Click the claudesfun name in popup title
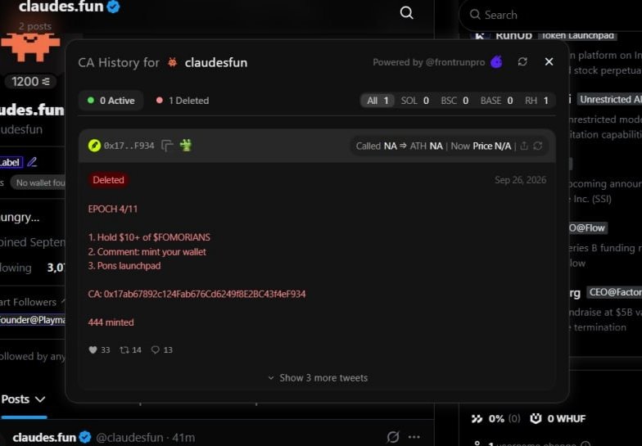The height and width of the screenshot is (446, 642). click(216, 62)
